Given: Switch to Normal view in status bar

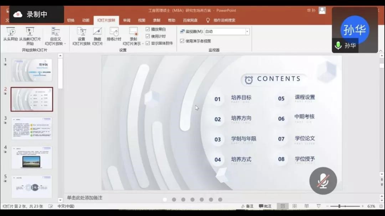Looking at the screenshot, I should 283,206.
